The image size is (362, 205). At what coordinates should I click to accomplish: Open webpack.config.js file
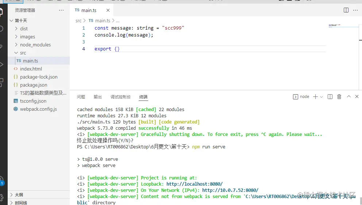point(39,109)
